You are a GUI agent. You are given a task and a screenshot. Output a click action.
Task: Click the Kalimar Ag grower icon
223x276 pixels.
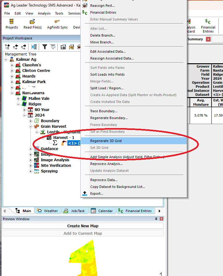tap(12, 59)
